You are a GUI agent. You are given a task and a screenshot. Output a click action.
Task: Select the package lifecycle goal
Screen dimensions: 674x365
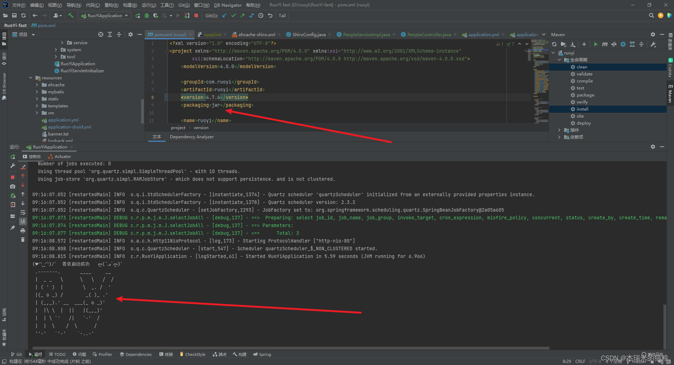coord(608,95)
